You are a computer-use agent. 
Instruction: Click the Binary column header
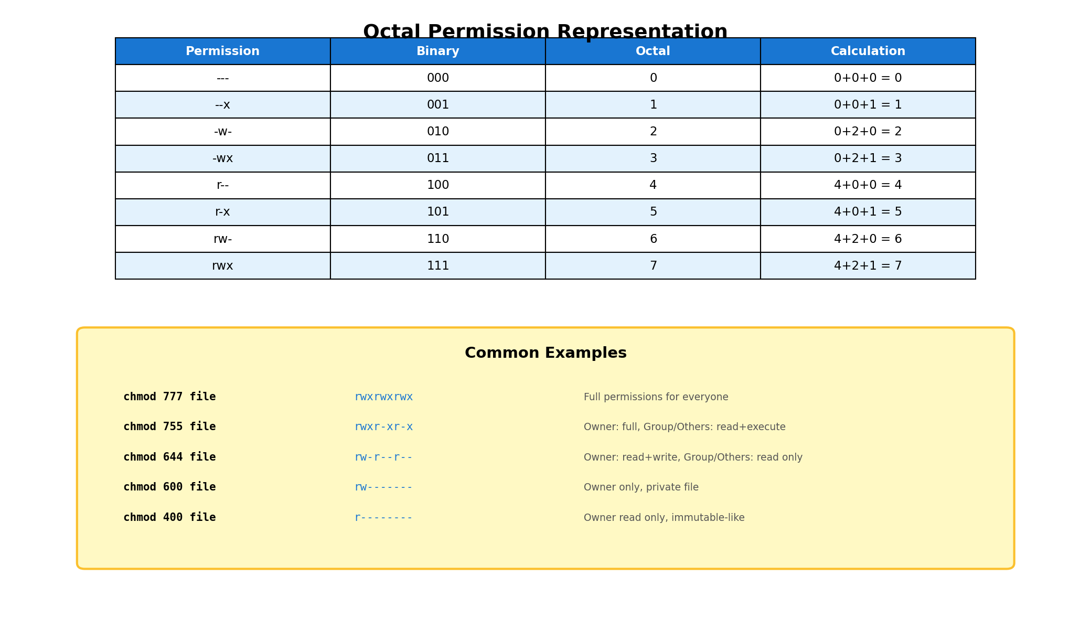437,51
